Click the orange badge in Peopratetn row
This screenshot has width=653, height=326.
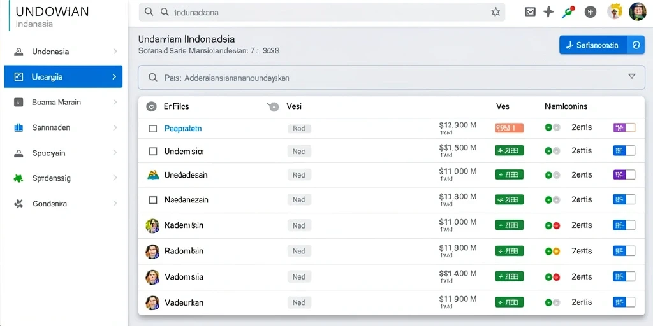510,127
